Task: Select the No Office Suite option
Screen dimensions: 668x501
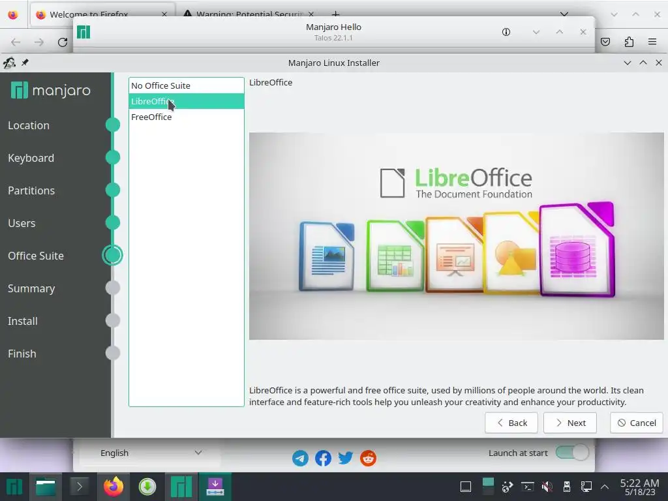Action: [186, 85]
